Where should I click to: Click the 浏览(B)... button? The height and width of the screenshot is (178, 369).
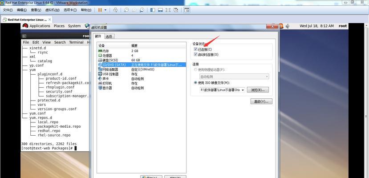pyautogui.click(x=258, y=90)
